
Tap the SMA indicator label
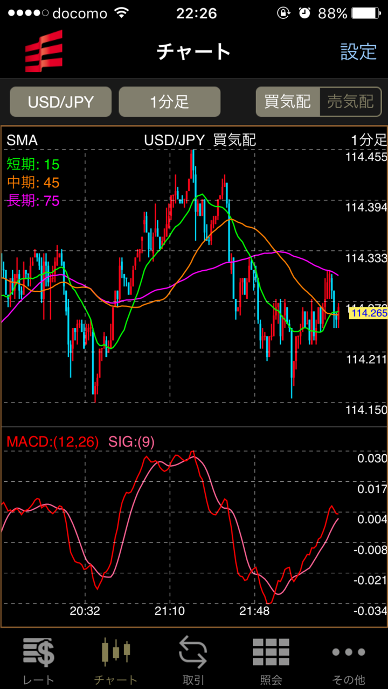[x=22, y=140]
